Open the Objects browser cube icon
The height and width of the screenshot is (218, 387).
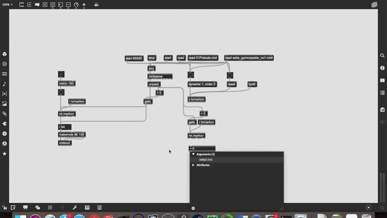click(5, 54)
